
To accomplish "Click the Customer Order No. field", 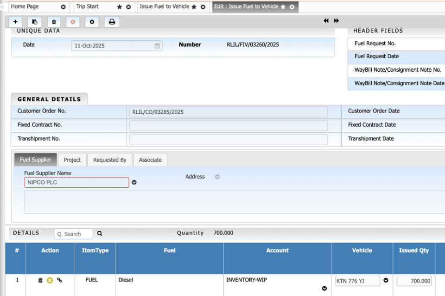I will point(228,112).
